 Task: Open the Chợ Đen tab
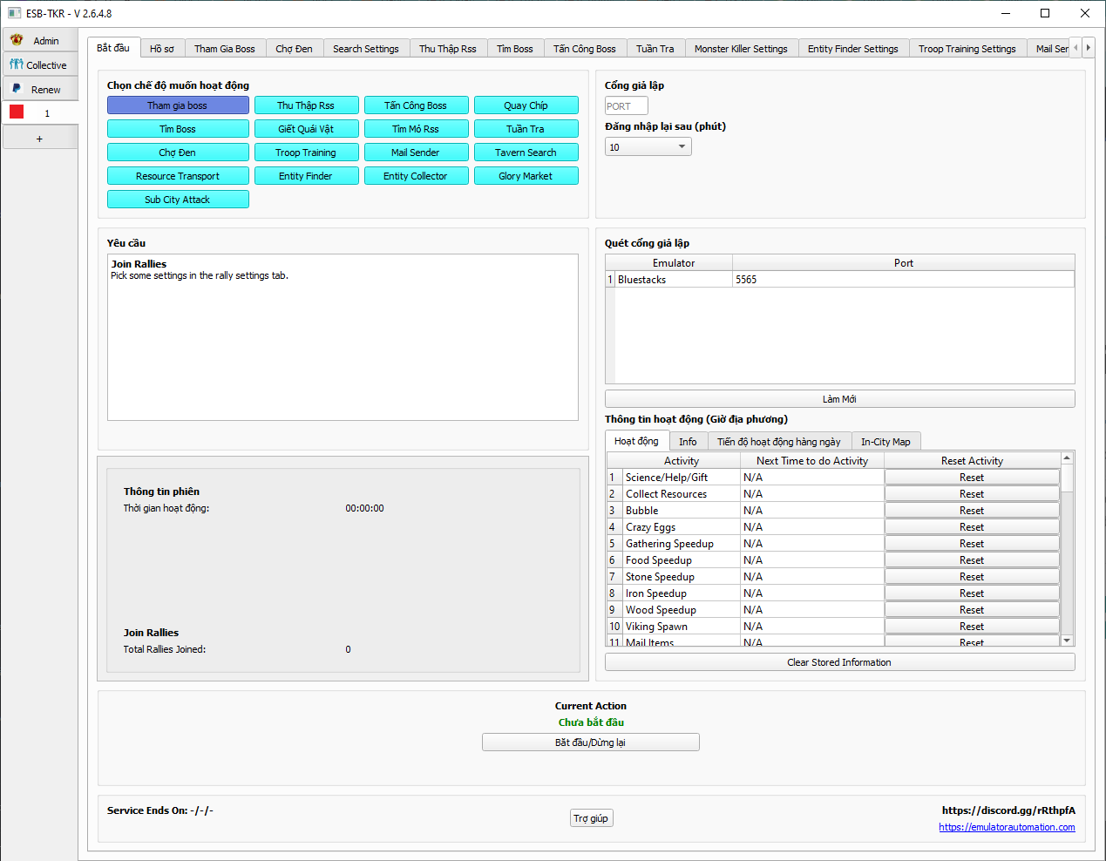click(294, 49)
